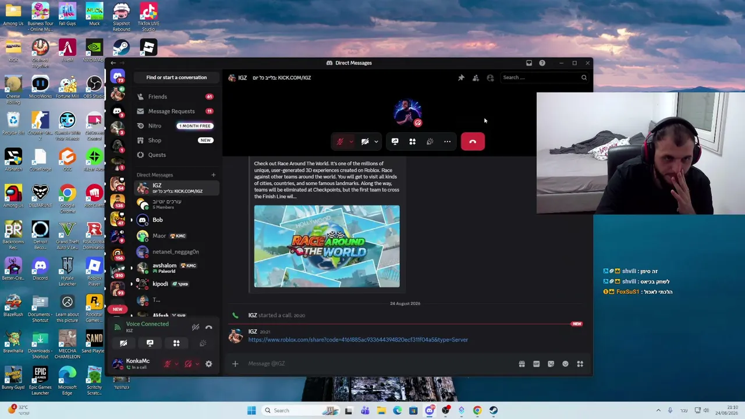Select the OBS Studio desktop icon
This screenshot has height=419, width=745.
pyautogui.click(x=94, y=87)
